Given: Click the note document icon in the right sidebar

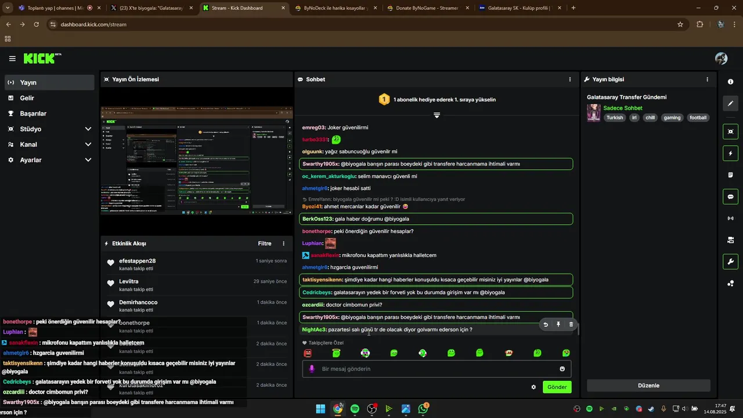Looking at the screenshot, I should click(x=730, y=175).
